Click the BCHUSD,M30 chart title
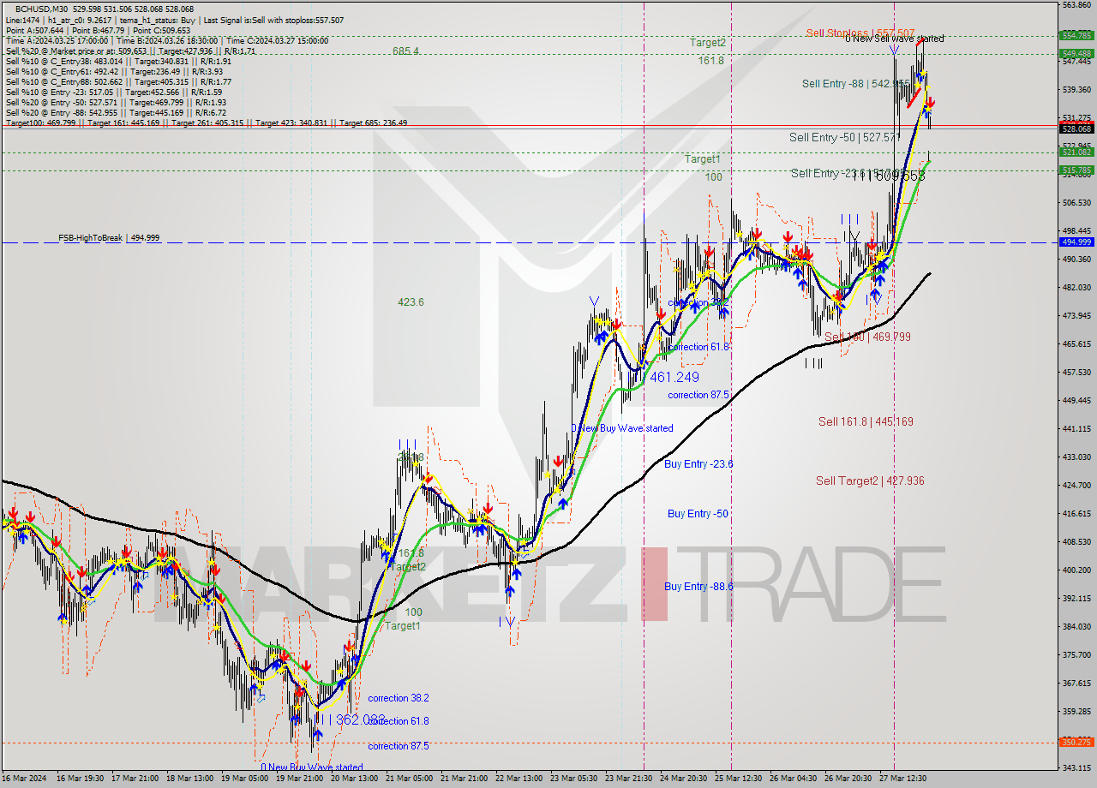 [x=105, y=9]
